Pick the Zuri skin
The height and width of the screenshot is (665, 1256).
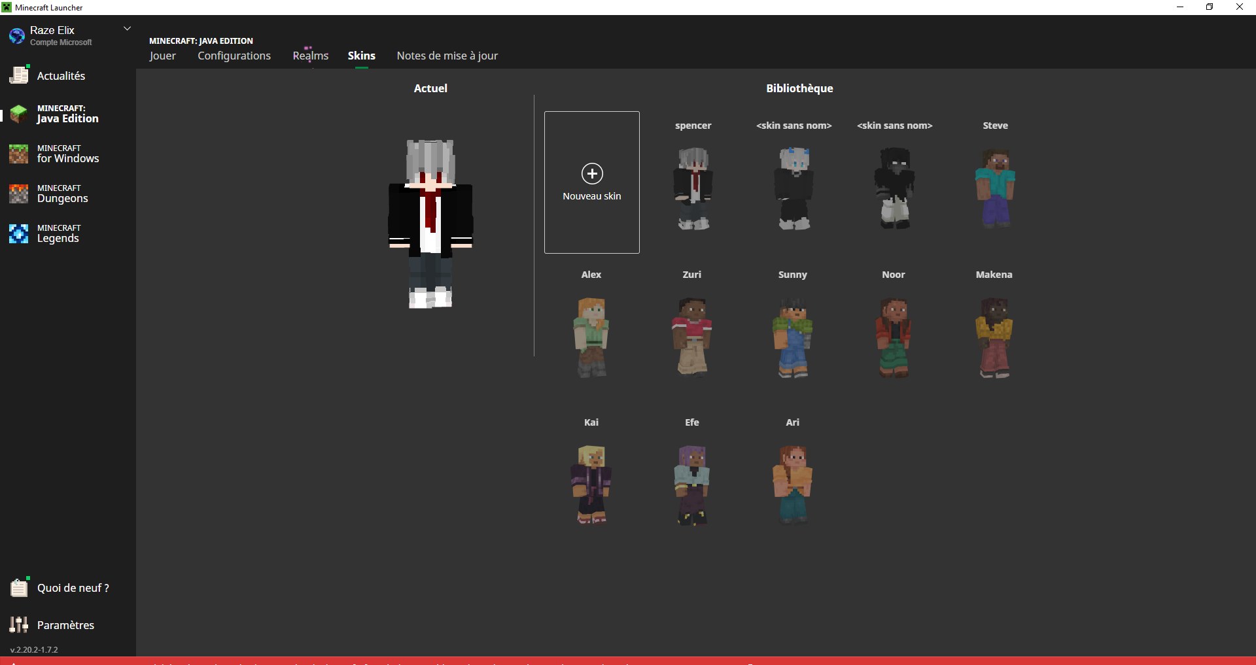click(x=692, y=337)
